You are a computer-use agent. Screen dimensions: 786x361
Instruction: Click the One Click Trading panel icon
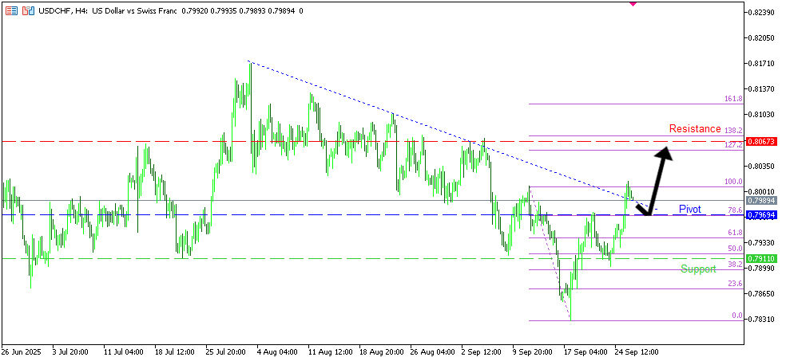(12, 11)
